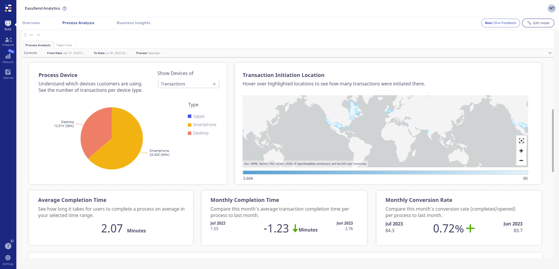This screenshot has width=559, height=269.
Task: Click the Give Feedback link
Action: coord(505,23)
